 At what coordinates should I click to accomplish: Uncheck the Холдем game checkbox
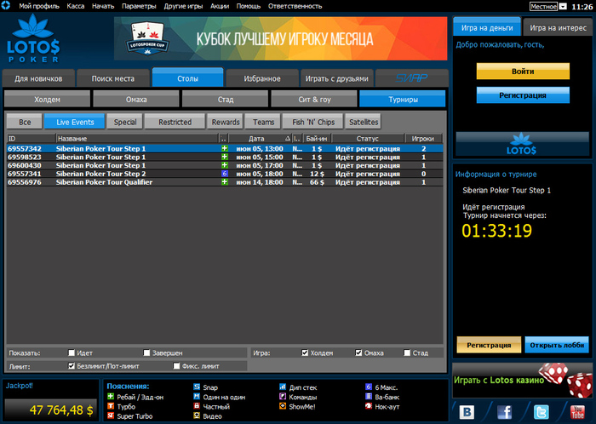pyautogui.click(x=305, y=352)
